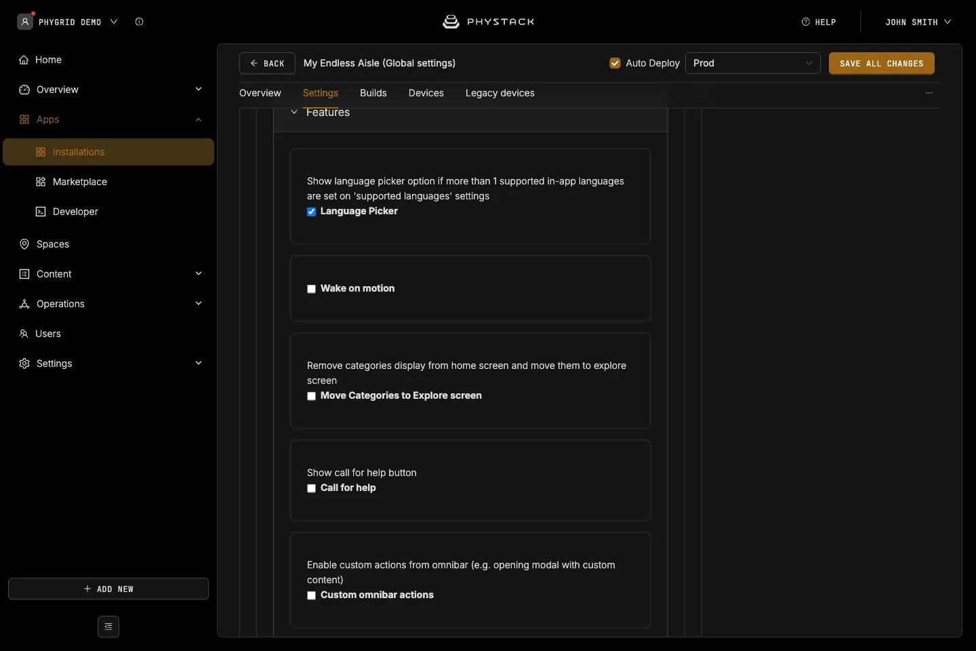Click the Add New button
The width and height of the screenshot is (976, 651).
[108, 589]
